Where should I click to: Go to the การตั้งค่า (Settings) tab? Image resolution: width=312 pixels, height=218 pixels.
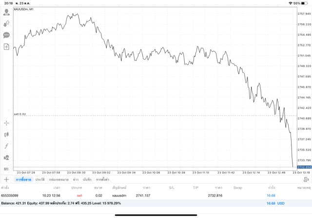pyautogui.click(x=103, y=179)
